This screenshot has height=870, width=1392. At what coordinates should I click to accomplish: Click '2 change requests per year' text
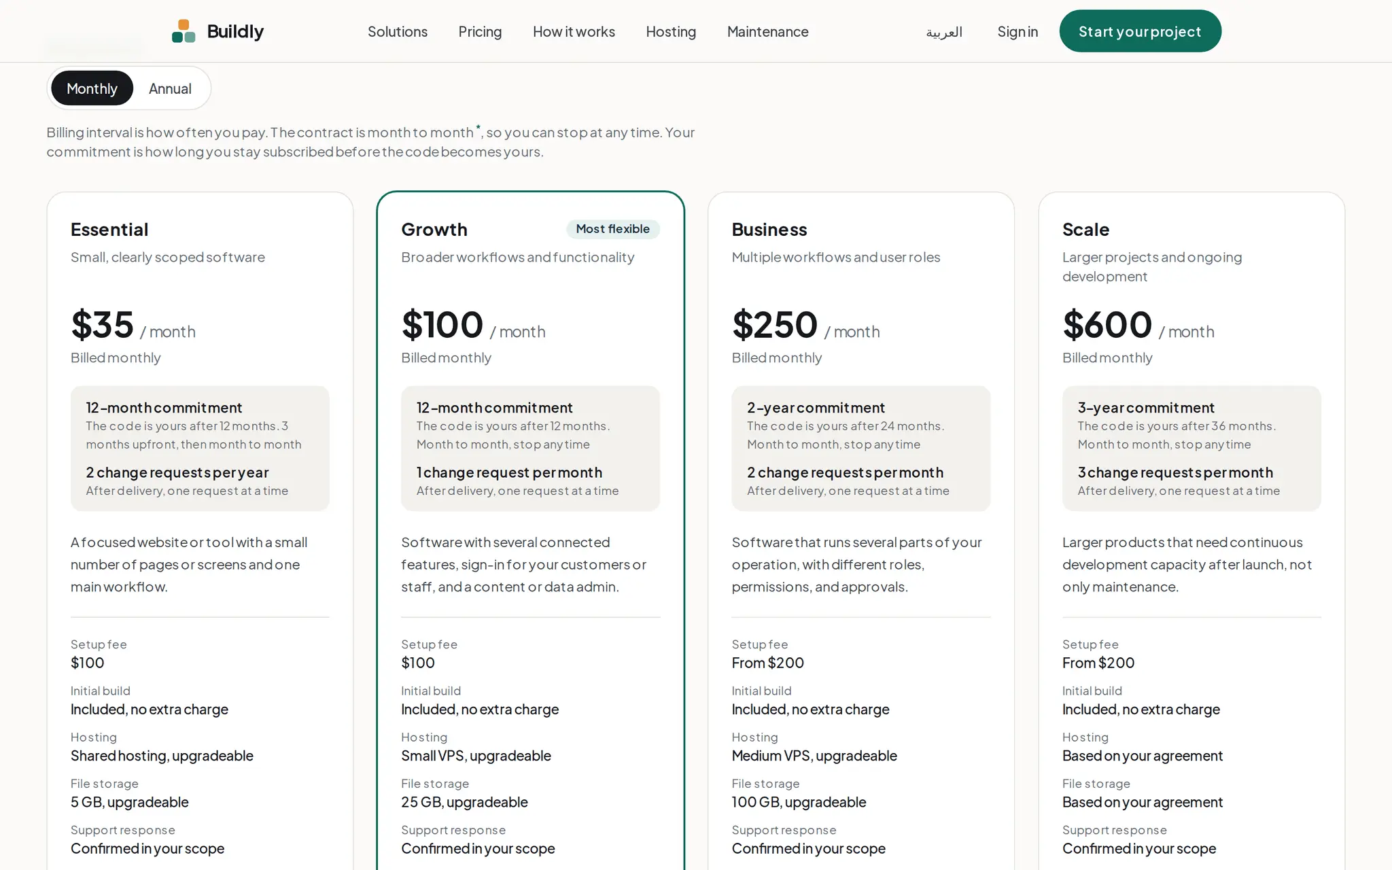(x=177, y=472)
